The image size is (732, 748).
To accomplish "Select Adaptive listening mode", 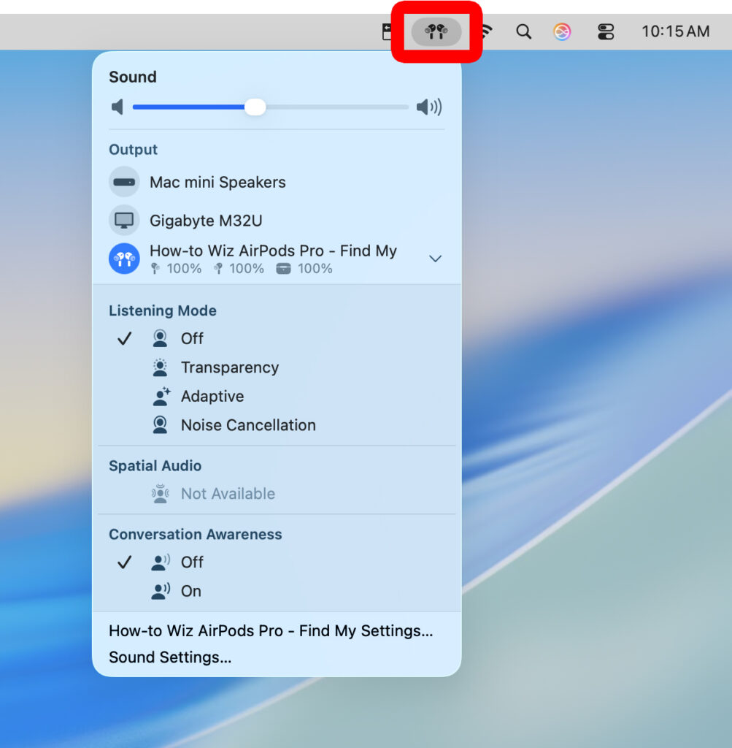I will 212,396.
